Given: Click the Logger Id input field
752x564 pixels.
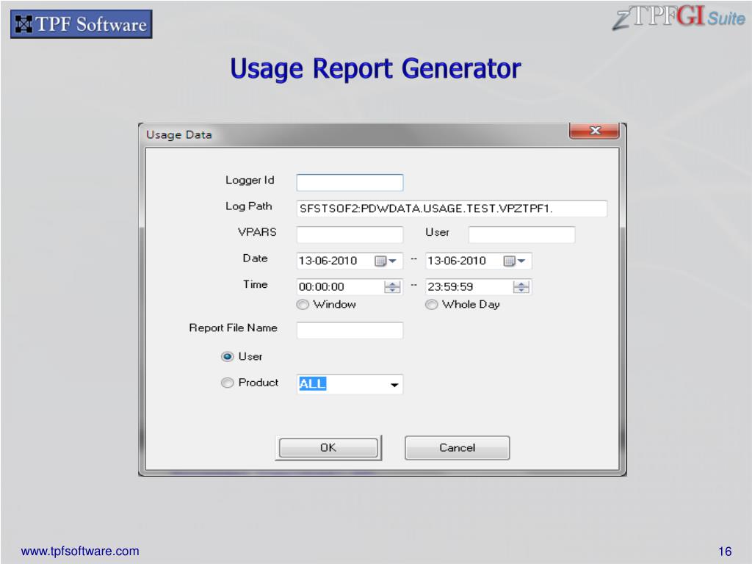Looking at the screenshot, I should point(350,182).
